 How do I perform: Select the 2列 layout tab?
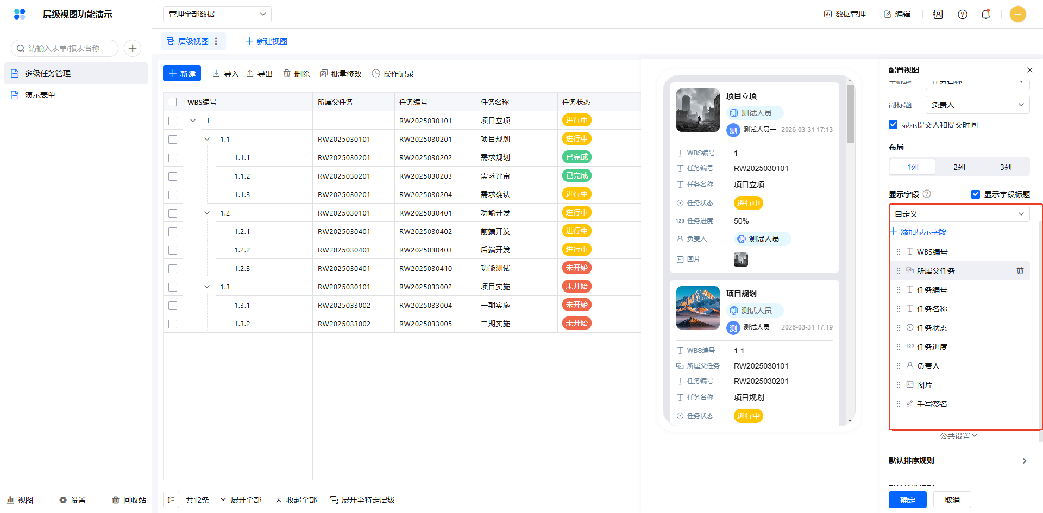959,167
